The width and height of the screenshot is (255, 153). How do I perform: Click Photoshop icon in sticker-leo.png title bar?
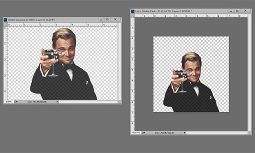(5, 20)
